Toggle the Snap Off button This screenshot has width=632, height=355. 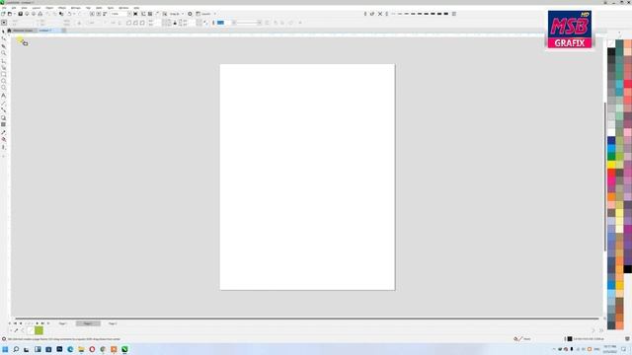(x=165, y=14)
